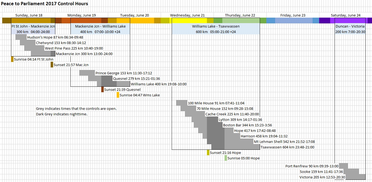Click the Williams Lake - Tsawwassen stage heading
Screen dimensions: 372x182
point(216,26)
